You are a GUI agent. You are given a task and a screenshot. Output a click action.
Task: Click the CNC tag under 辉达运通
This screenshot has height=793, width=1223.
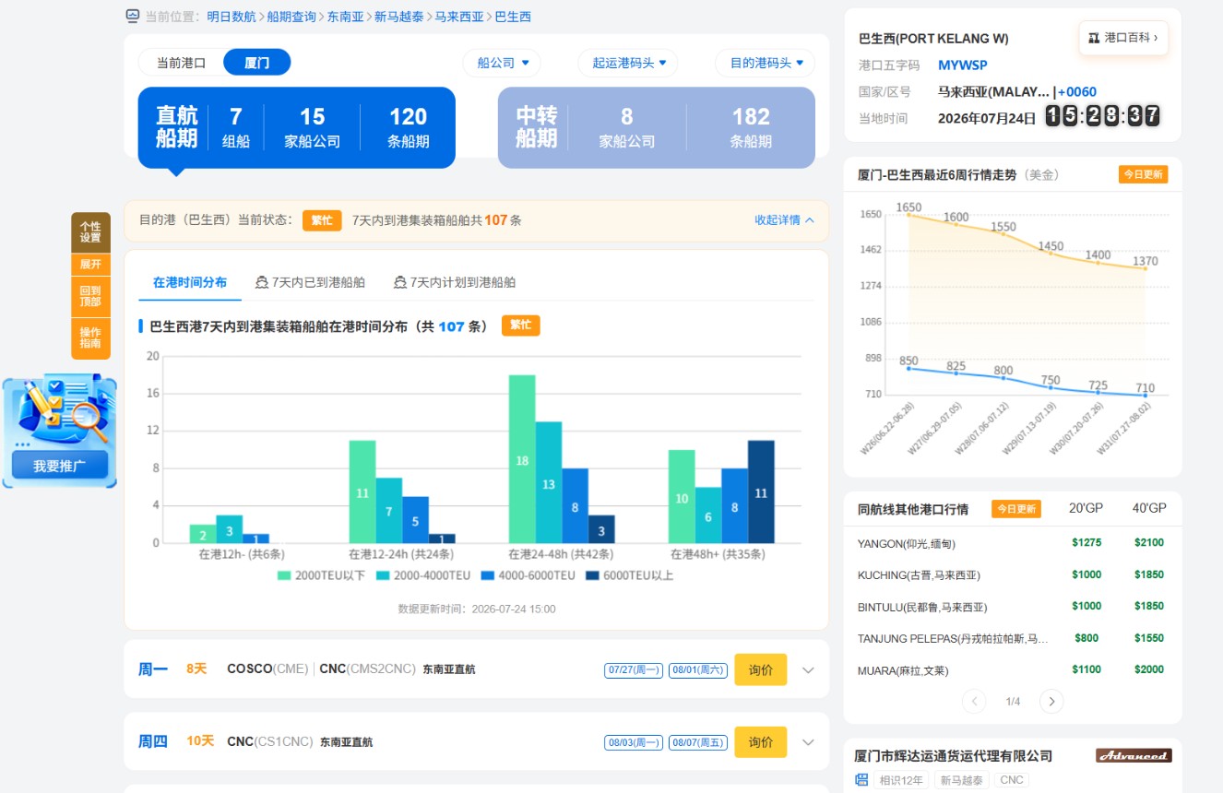1011,780
